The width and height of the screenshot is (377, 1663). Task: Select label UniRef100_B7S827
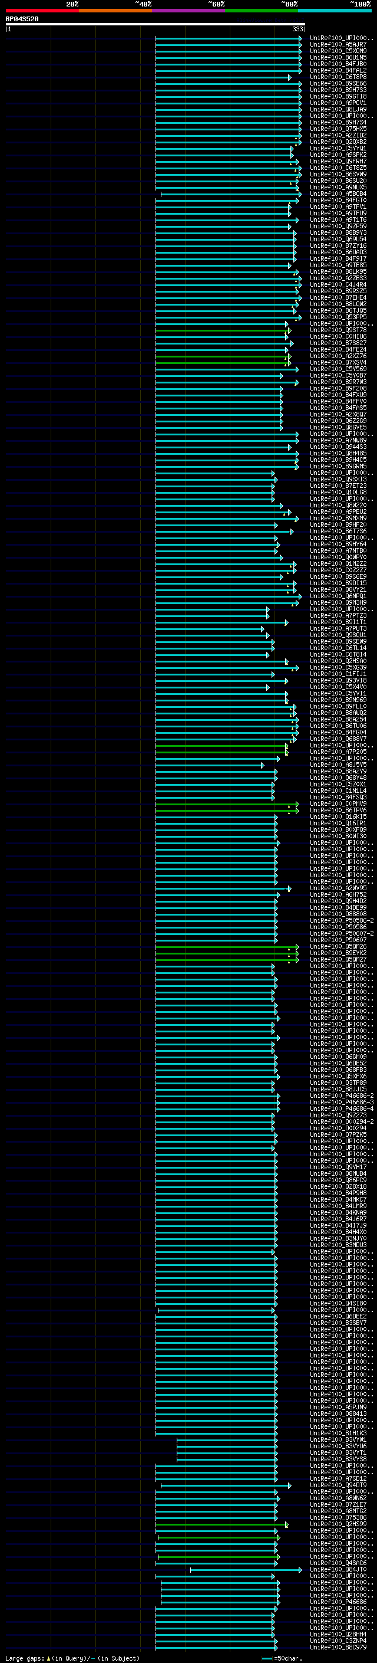click(x=338, y=343)
